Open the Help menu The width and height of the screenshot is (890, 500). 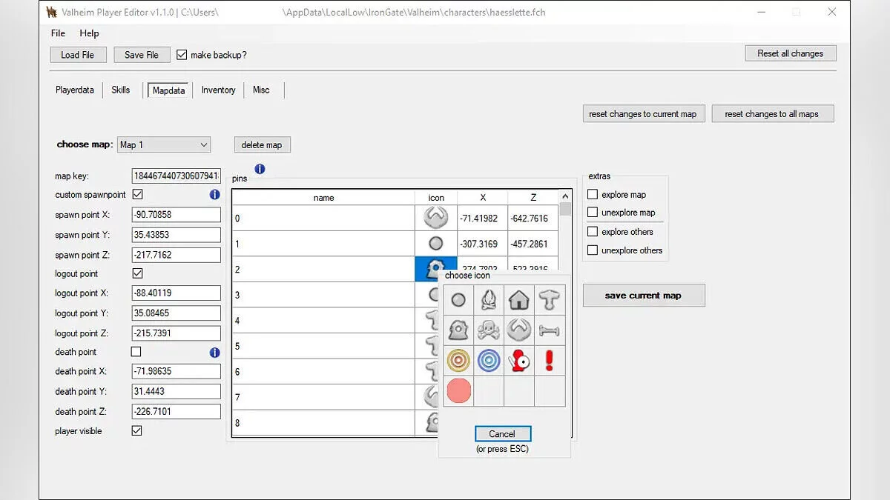click(x=89, y=33)
